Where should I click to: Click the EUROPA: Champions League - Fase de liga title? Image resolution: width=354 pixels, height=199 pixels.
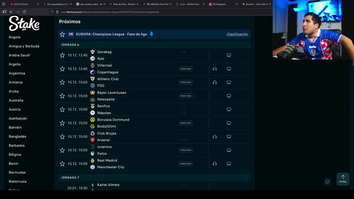pos(111,34)
